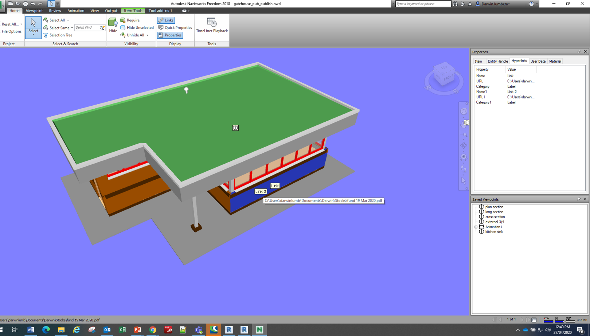
Task: Click the File Options button
Action: [x=11, y=31]
